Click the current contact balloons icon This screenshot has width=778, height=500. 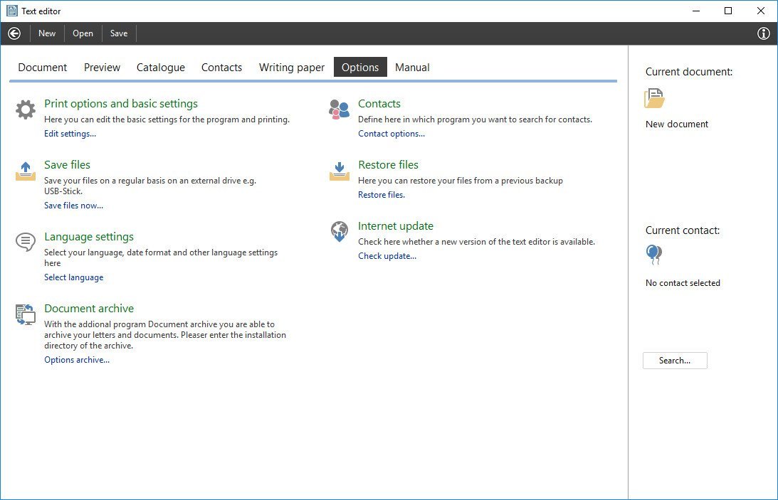[x=653, y=254]
